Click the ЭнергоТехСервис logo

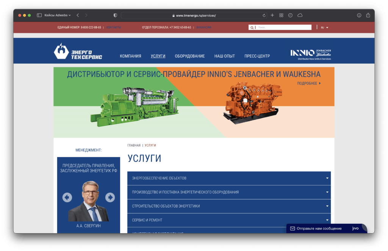point(78,51)
